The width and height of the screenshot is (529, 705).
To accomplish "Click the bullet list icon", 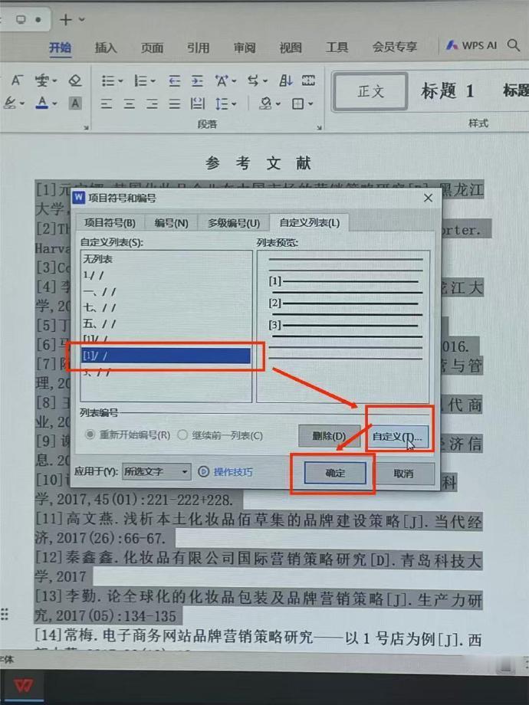I will (108, 81).
